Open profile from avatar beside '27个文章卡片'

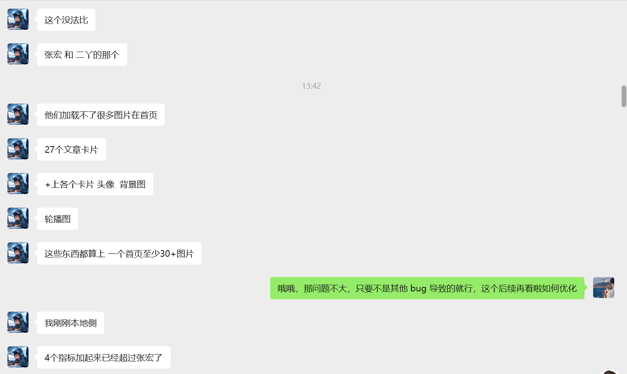tap(18, 149)
